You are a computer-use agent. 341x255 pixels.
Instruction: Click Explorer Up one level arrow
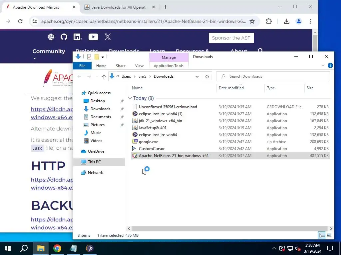[104, 77]
